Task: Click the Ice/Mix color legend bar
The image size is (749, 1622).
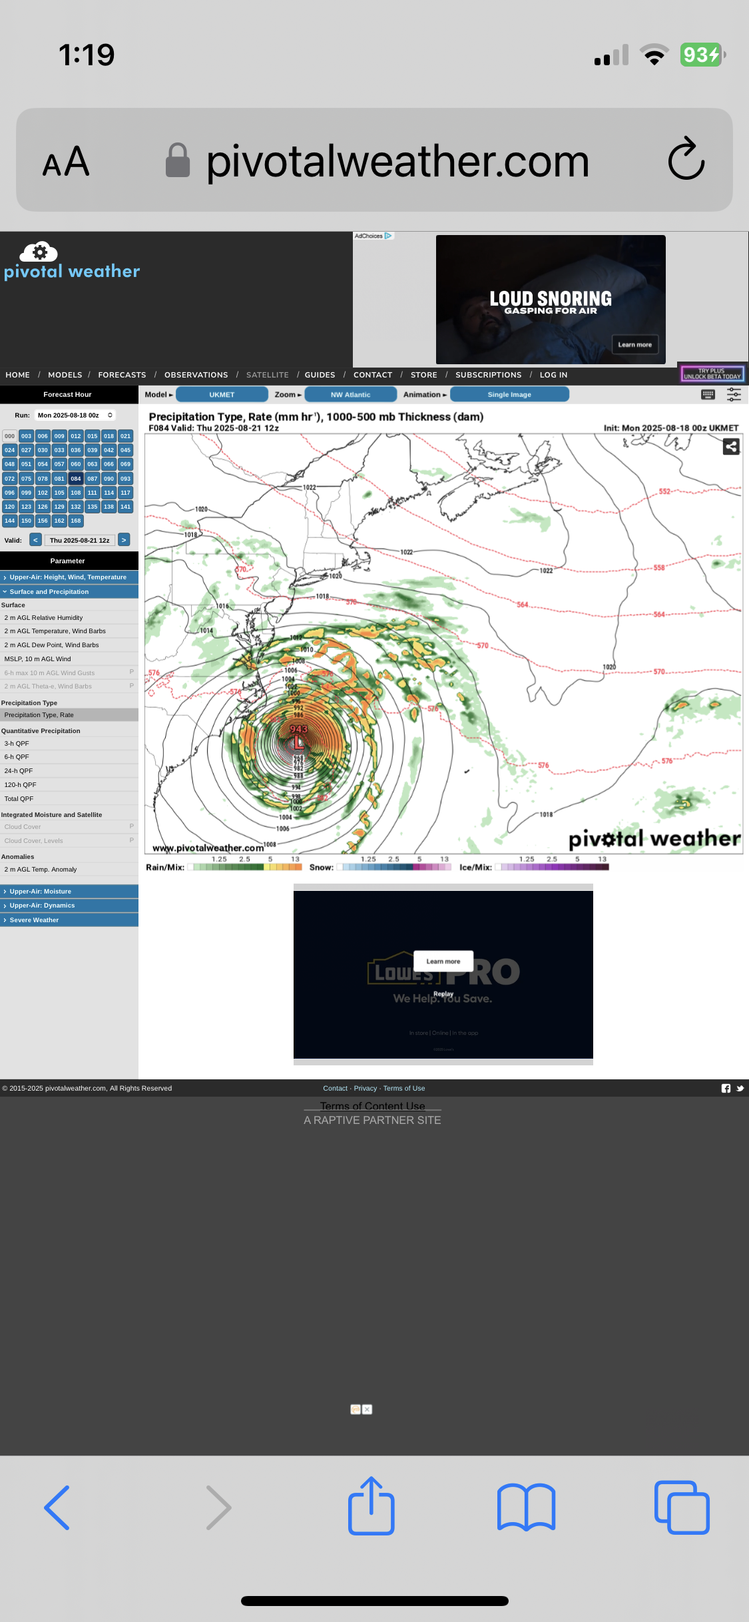Action: [x=552, y=867]
